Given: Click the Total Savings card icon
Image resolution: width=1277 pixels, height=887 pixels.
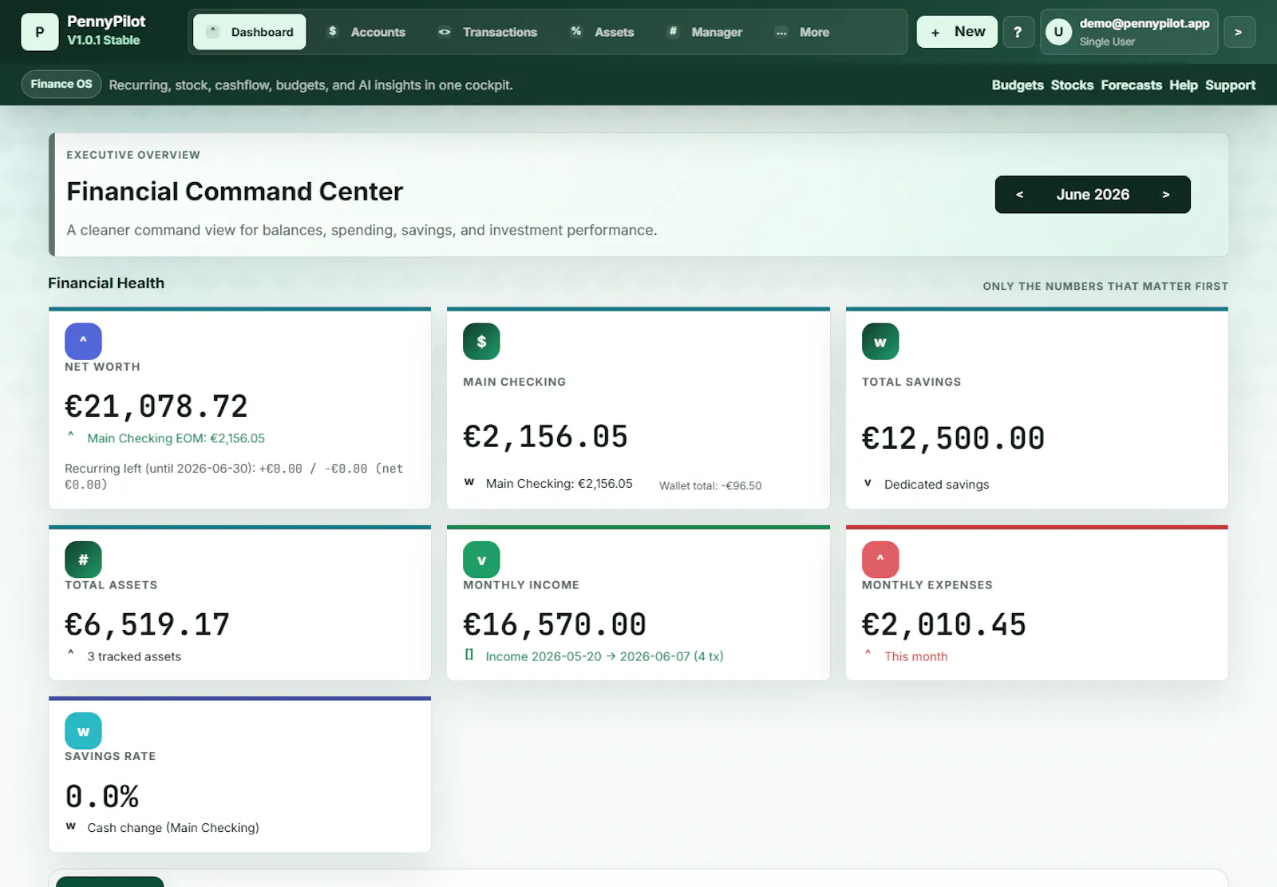Looking at the screenshot, I should pos(880,341).
